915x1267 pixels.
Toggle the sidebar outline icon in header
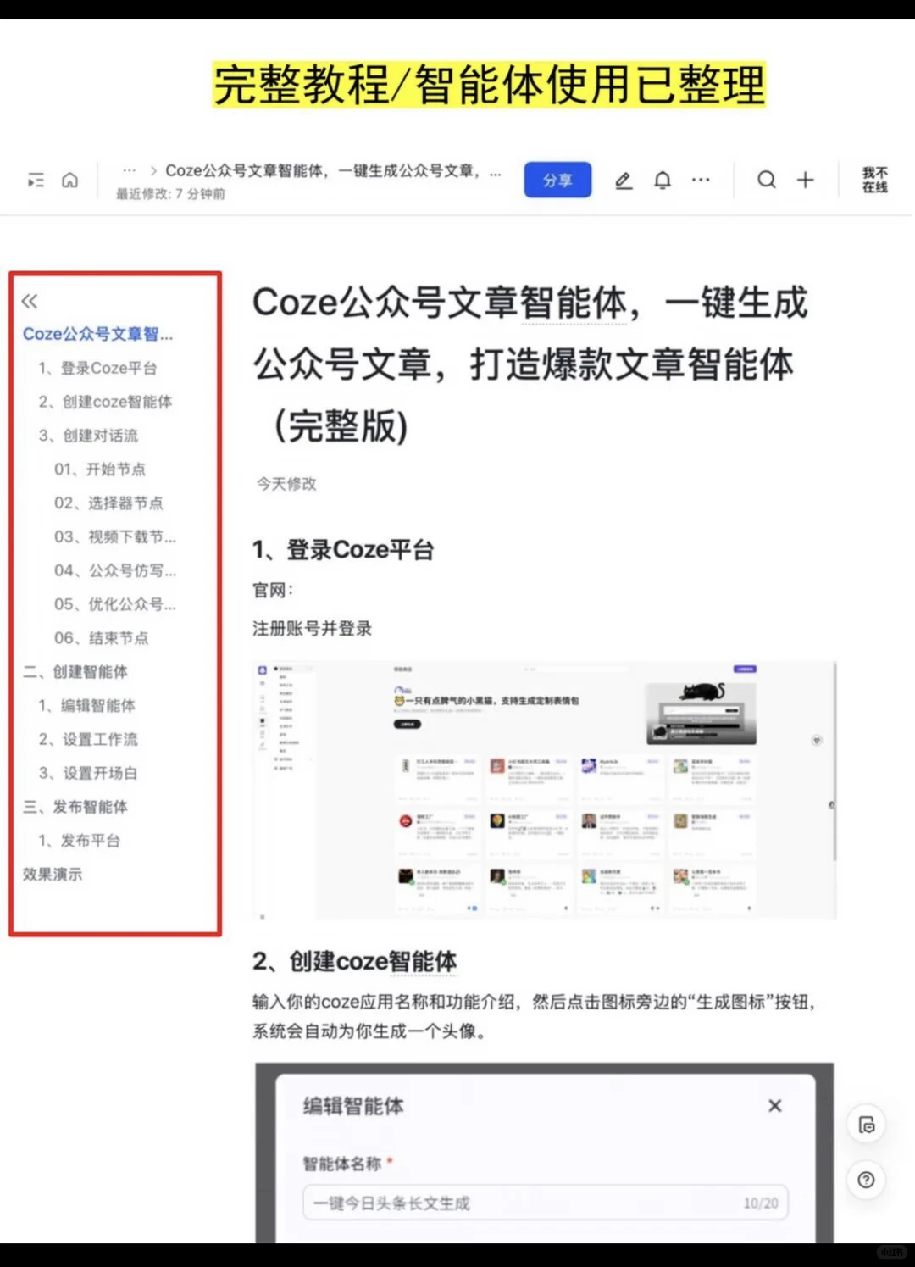[36, 181]
